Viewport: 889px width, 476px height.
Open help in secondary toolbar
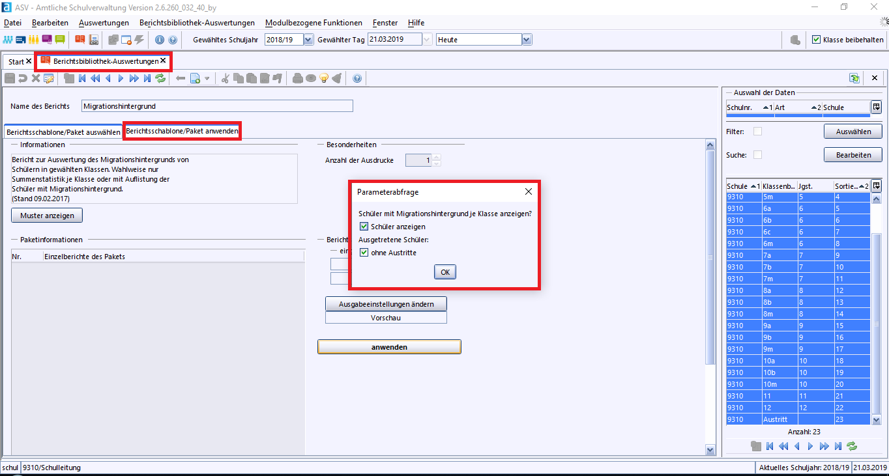[x=357, y=78]
